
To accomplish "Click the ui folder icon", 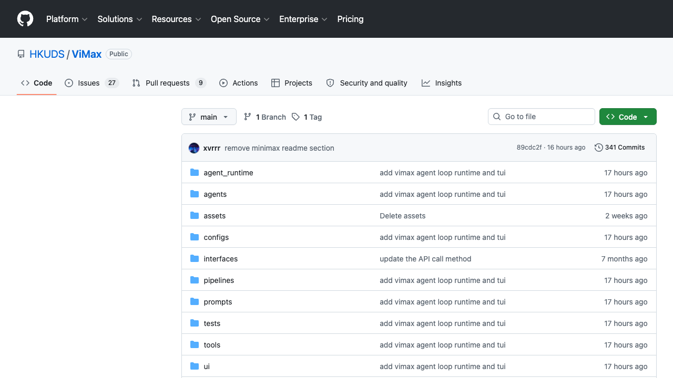I will coord(195,366).
